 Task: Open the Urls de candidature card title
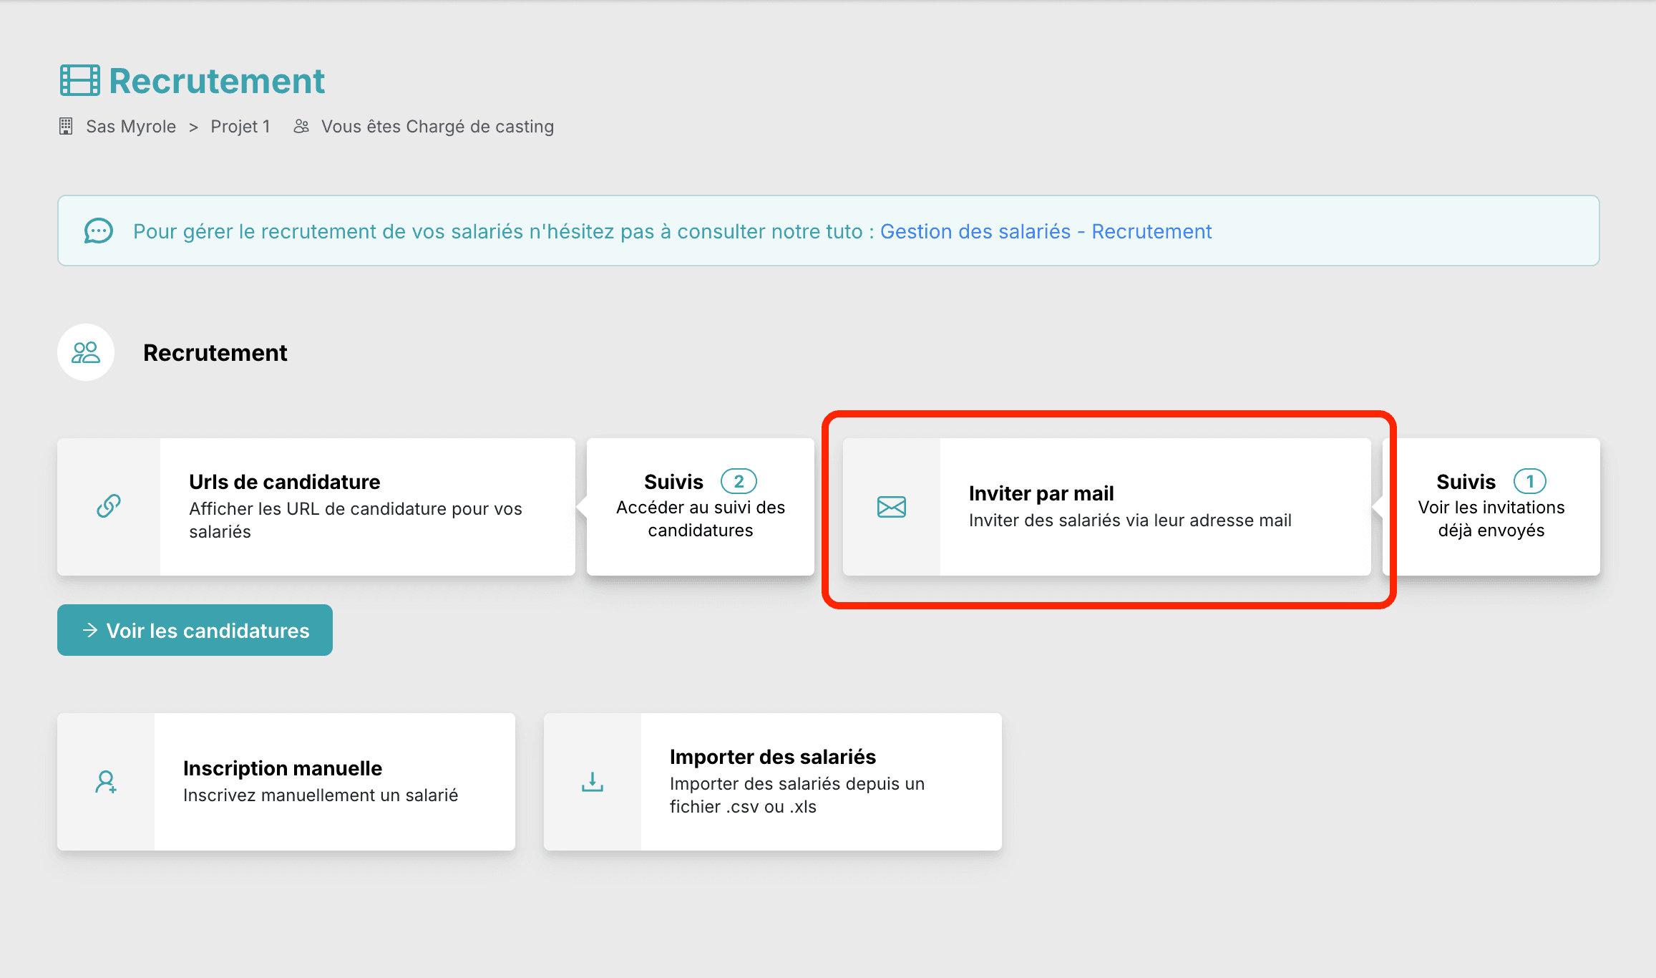click(285, 482)
